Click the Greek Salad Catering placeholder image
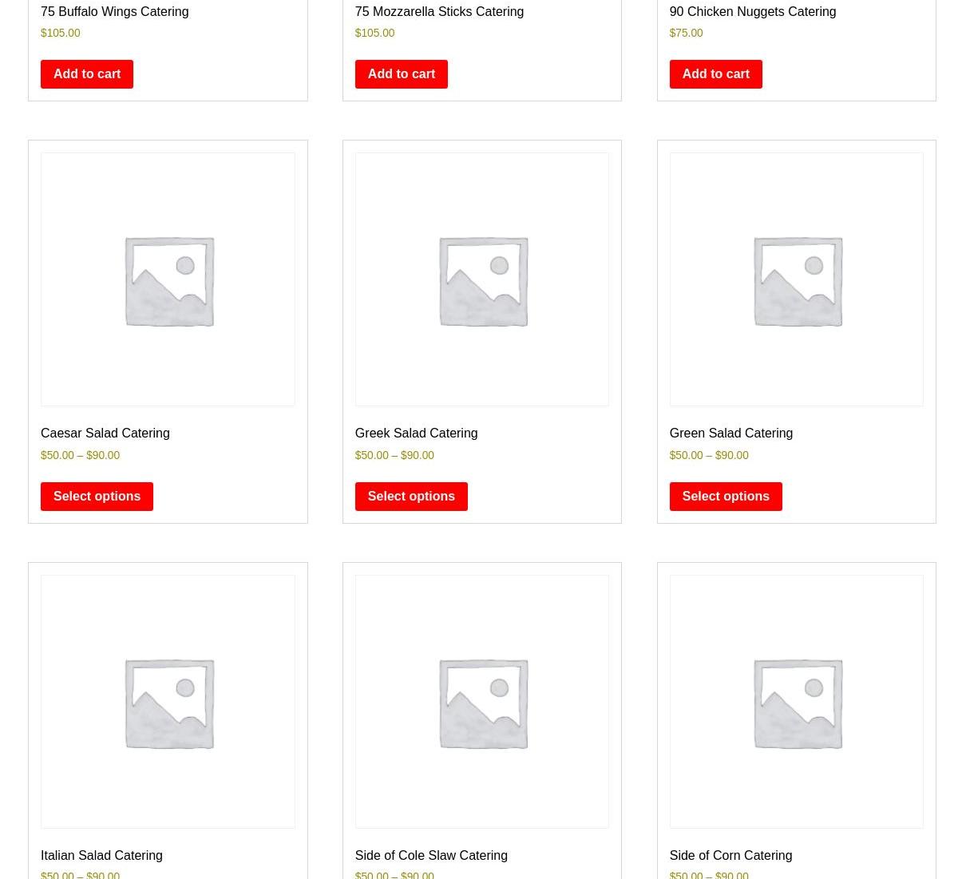The width and height of the screenshot is (966, 879). tap(481, 279)
